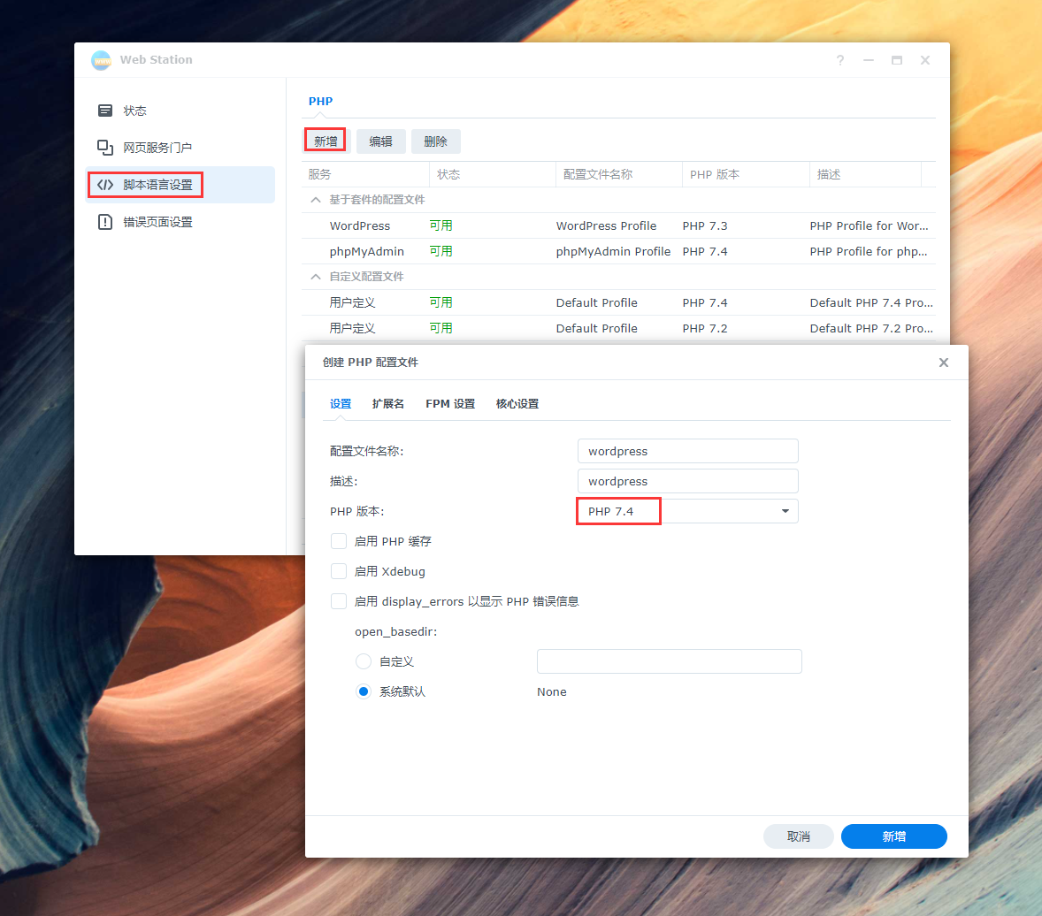Maximize the Web Station window
This screenshot has height=916, width=1042.
pos(897,60)
